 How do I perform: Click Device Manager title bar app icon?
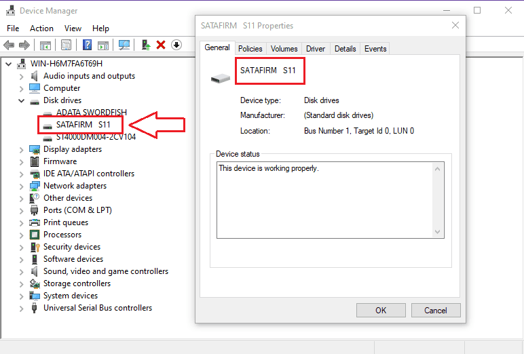(11, 10)
